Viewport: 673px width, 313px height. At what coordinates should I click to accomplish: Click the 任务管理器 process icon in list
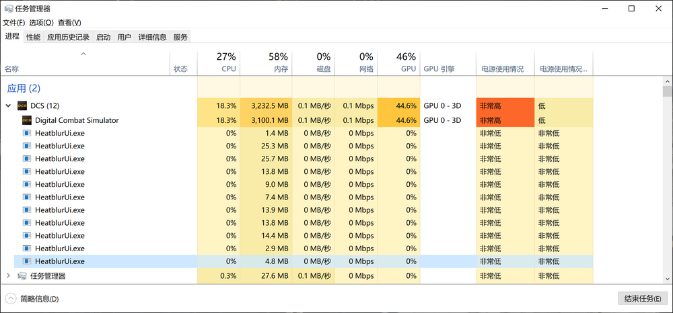pos(22,275)
